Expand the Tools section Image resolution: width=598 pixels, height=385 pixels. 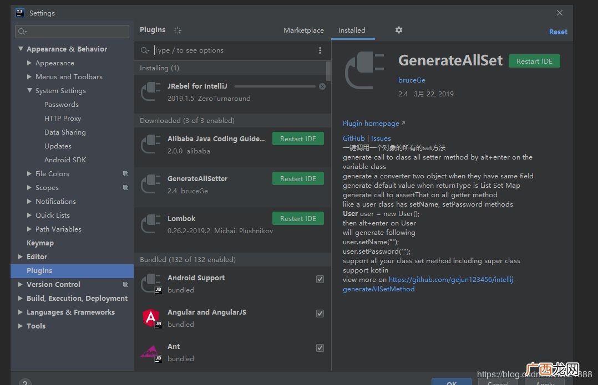click(21, 326)
